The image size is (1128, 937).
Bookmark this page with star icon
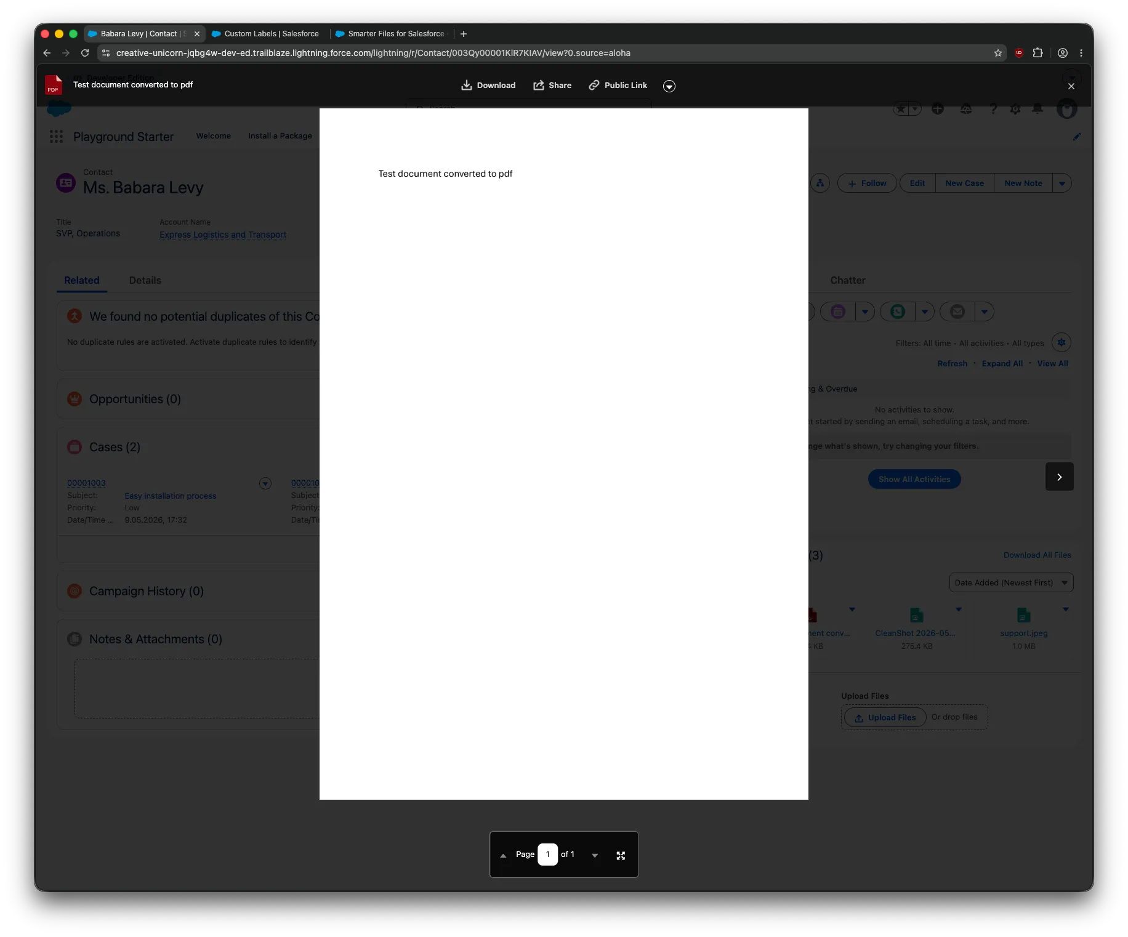click(997, 53)
